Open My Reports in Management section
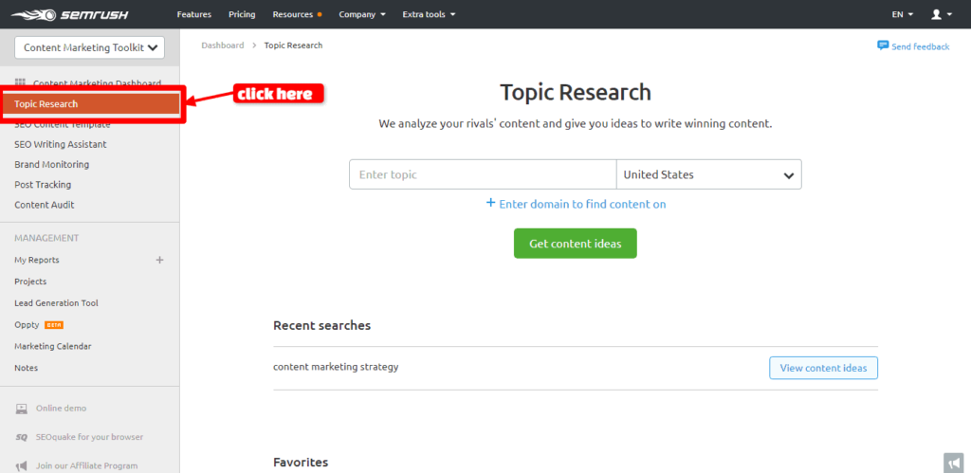The height and width of the screenshot is (473, 971). click(37, 260)
